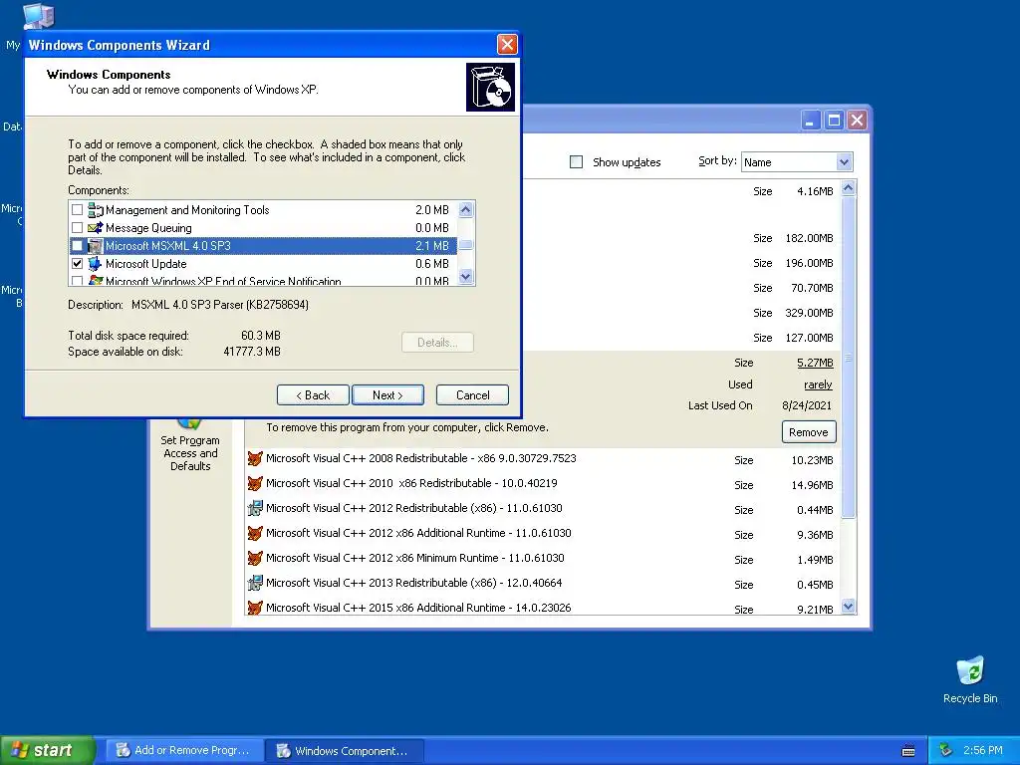Viewport: 1020px width, 765px height.
Task: Switch to the Windows Components Wizard taskbar item
Action: pos(345,751)
